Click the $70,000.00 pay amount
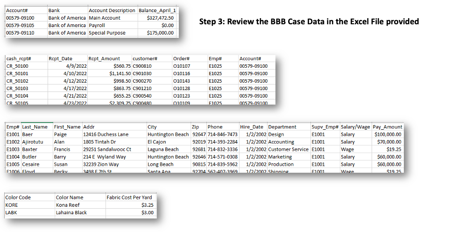This screenshot has height=239, width=451. [389, 142]
